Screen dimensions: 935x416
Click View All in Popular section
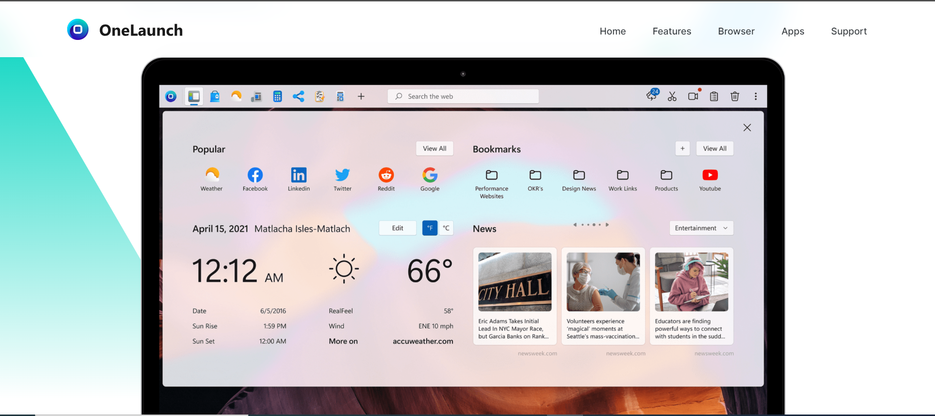[434, 148]
